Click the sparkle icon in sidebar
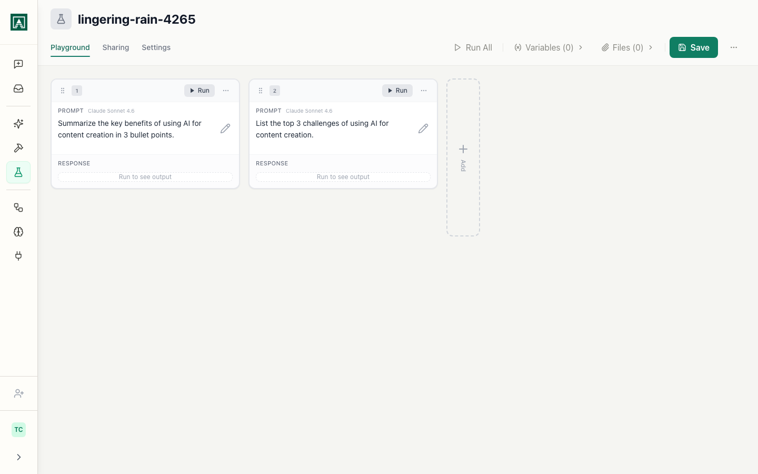 [18, 124]
